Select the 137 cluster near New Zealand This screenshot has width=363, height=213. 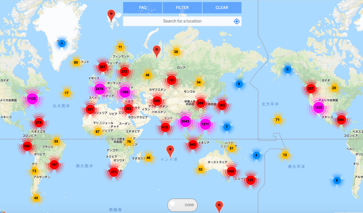pos(250,180)
